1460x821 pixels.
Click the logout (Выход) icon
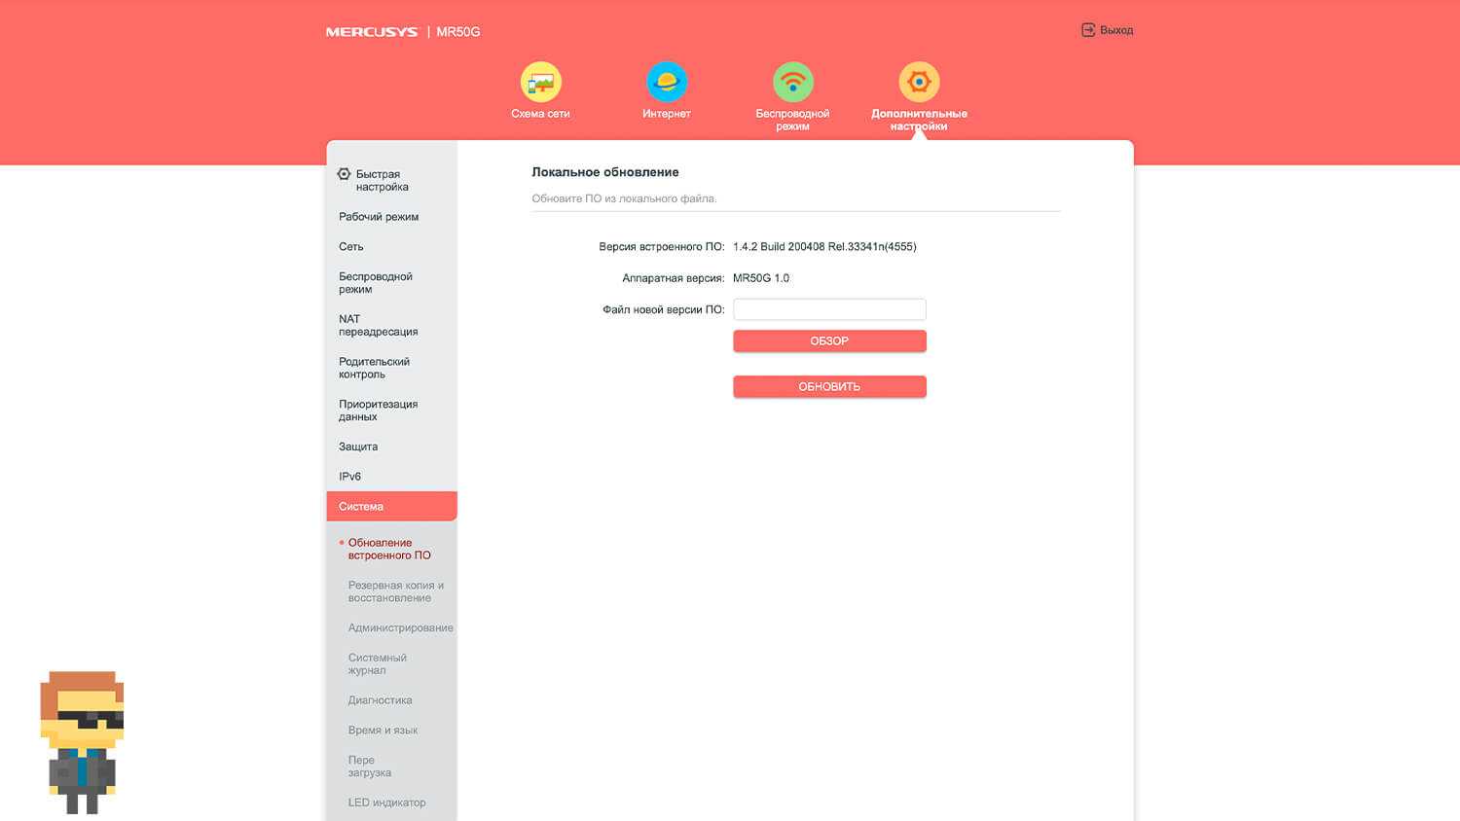(x=1088, y=30)
